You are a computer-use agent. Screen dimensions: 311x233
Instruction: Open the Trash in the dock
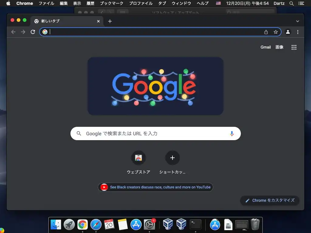coord(255,224)
